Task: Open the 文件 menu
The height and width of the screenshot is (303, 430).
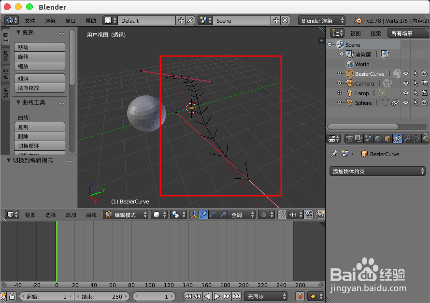Action: pos(30,20)
